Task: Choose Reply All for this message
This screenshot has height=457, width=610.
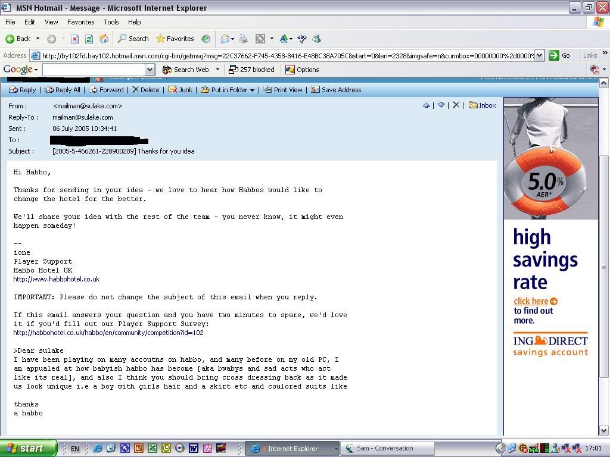Action: pos(62,90)
